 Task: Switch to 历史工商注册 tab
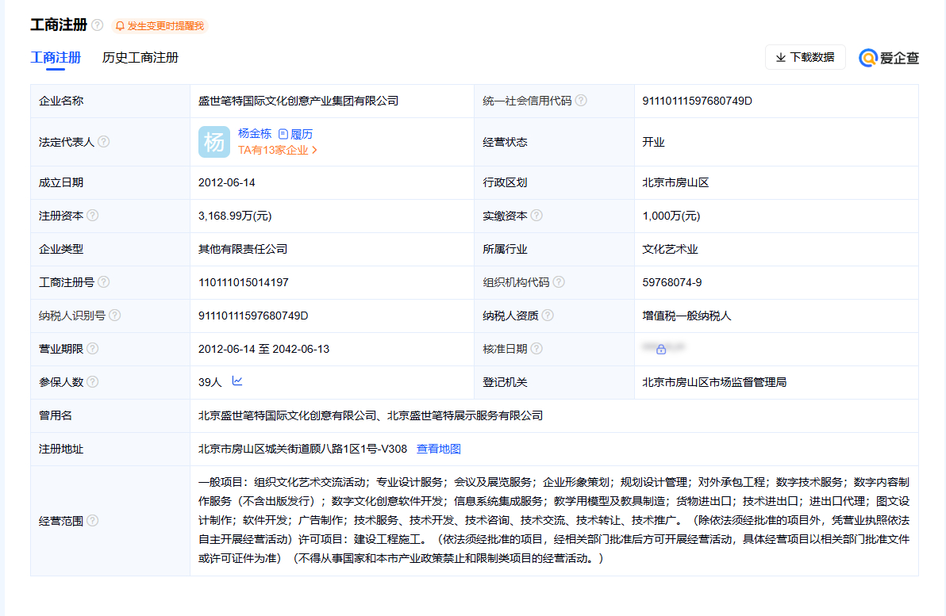coord(140,58)
